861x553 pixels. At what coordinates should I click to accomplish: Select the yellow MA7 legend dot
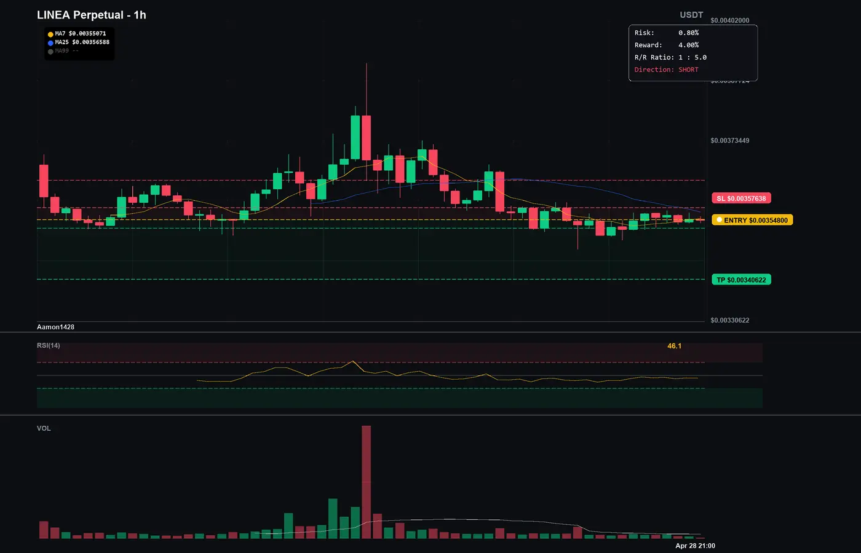pos(50,34)
